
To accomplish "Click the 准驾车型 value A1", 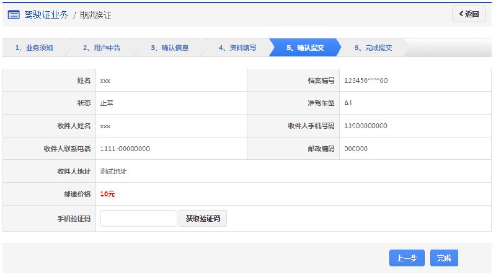I will point(348,103).
